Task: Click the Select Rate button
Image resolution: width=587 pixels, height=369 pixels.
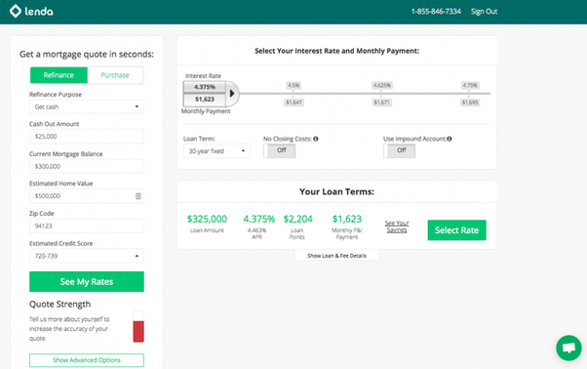Action: [x=456, y=230]
